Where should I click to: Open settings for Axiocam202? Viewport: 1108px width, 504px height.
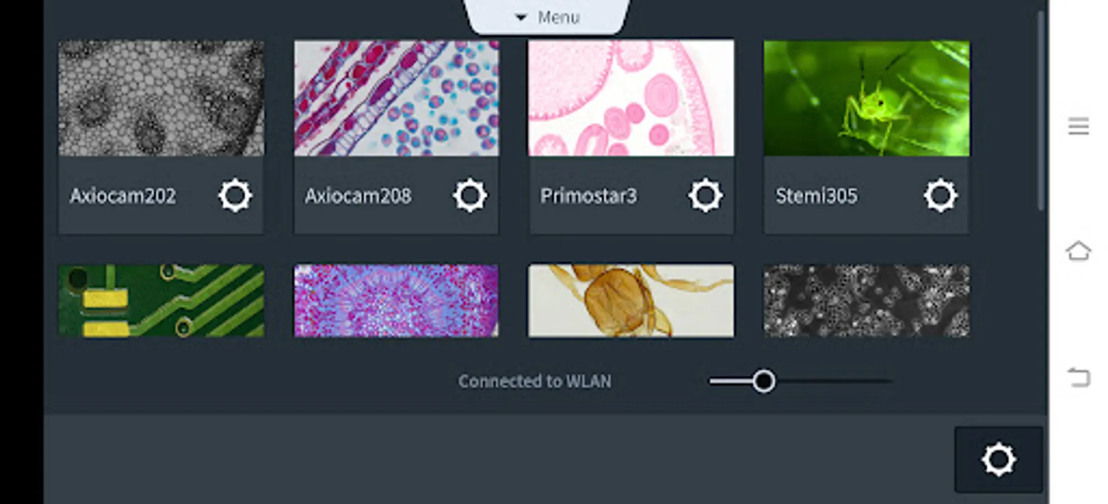coord(235,195)
